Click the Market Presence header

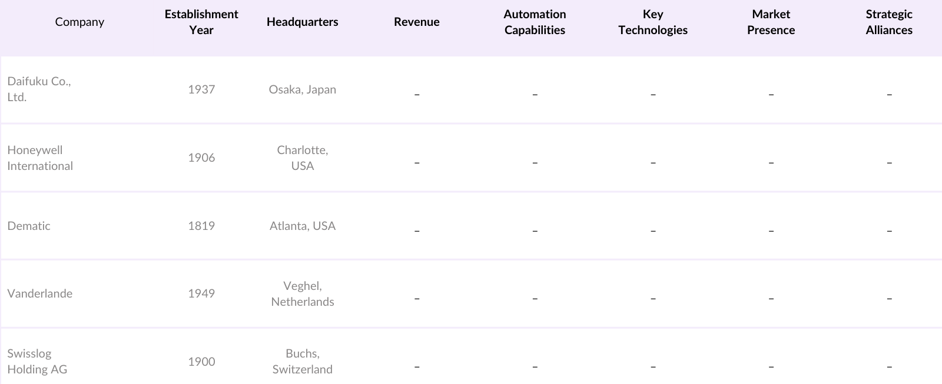click(771, 22)
